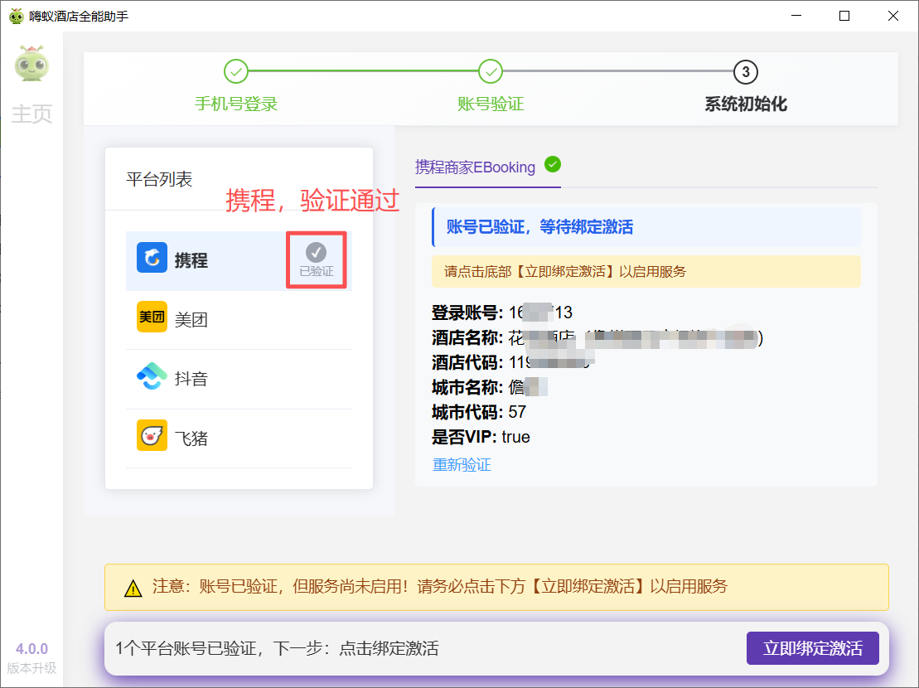Select the 美团 platform icon
The width and height of the screenshot is (919, 688).
pyautogui.click(x=150, y=318)
